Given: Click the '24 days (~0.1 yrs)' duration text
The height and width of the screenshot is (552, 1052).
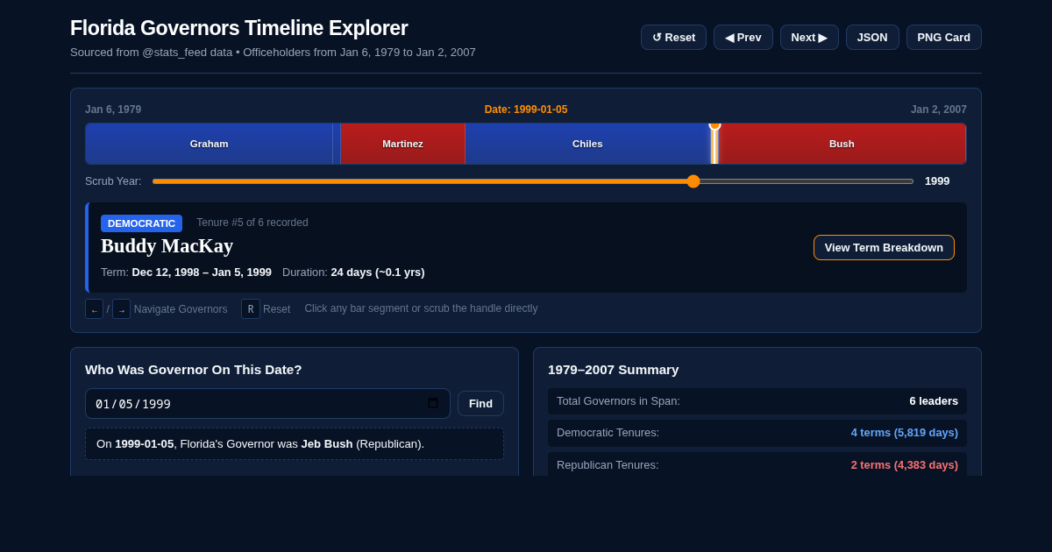Looking at the screenshot, I should (x=378, y=272).
